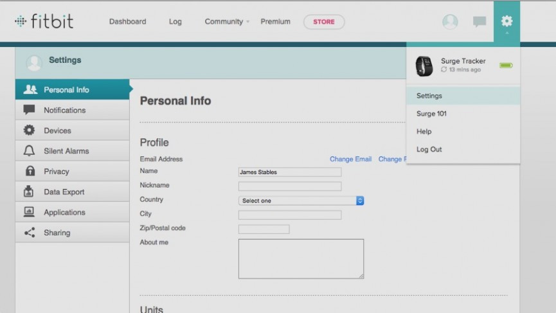
Task: Click the Name input field
Action: 289,172
